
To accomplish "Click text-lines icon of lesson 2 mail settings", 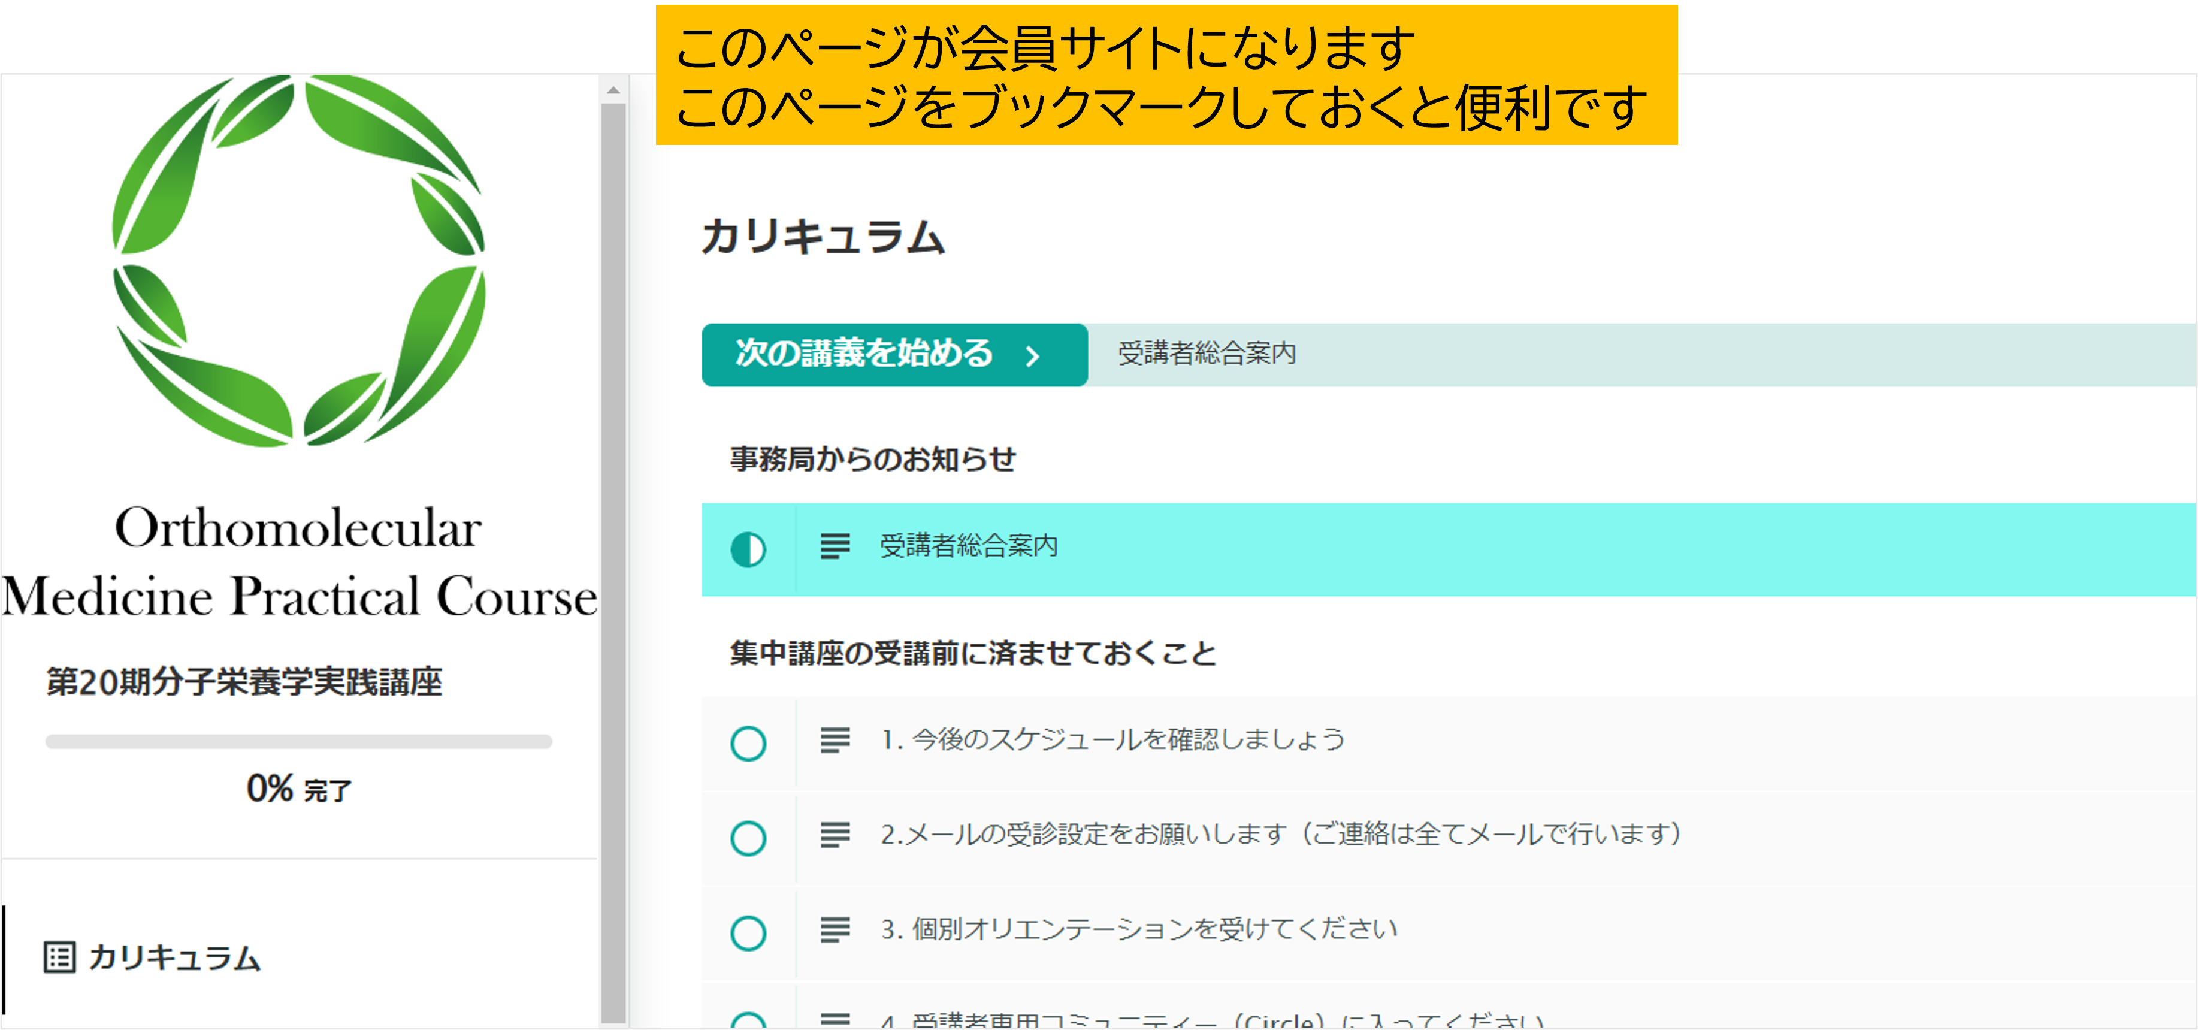I will pos(835,835).
